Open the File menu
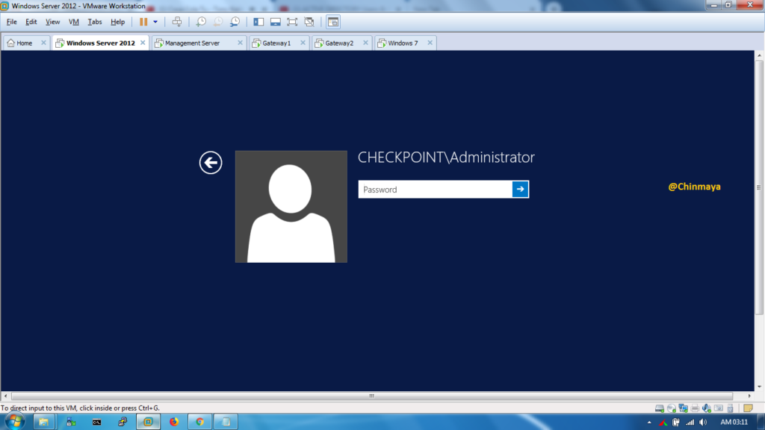The width and height of the screenshot is (765, 430). [x=12, y=22]
